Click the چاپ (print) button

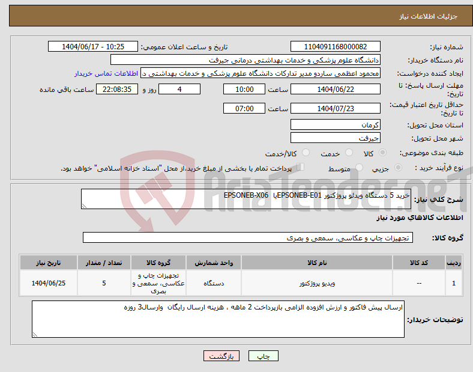click(x=263, y=356)
